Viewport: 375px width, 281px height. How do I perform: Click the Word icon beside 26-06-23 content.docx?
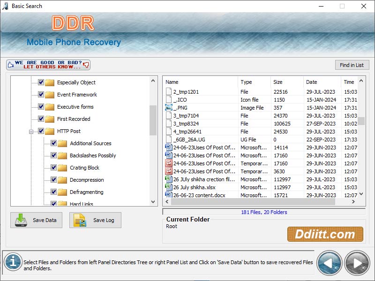169,195
